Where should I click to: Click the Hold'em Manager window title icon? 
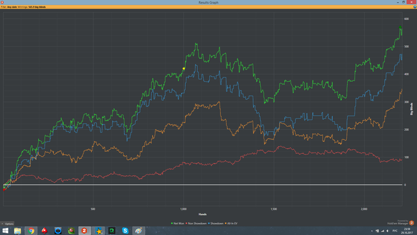tap(2, 2)
